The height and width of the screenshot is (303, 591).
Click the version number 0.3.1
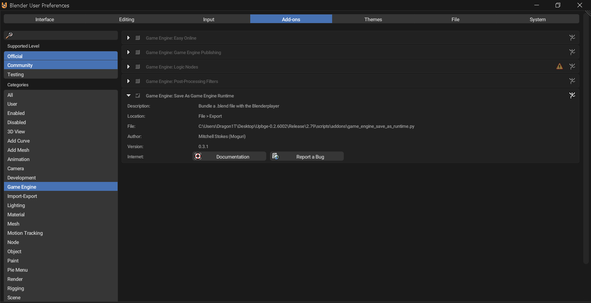click(203, 147)
